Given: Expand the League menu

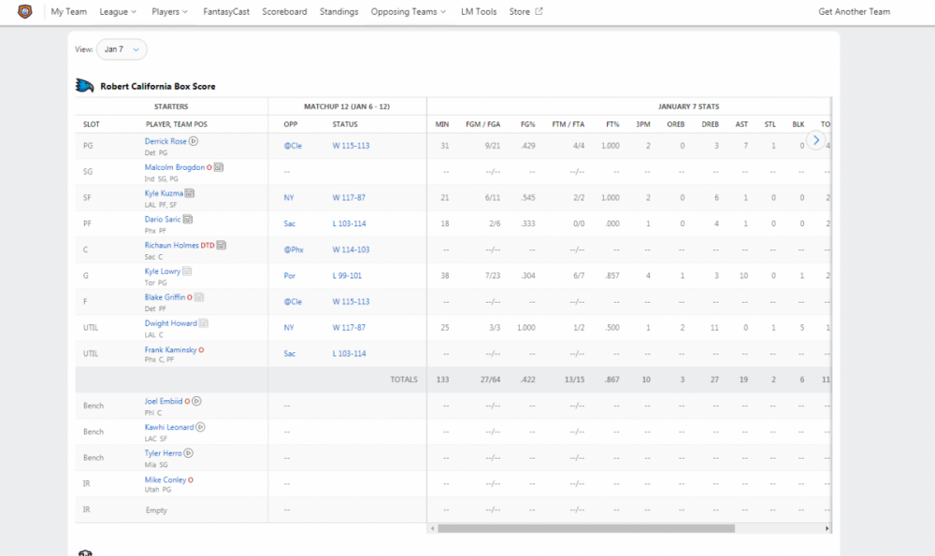Looking at the screenshot, I should pyautogui.click(x=118, y=12).
